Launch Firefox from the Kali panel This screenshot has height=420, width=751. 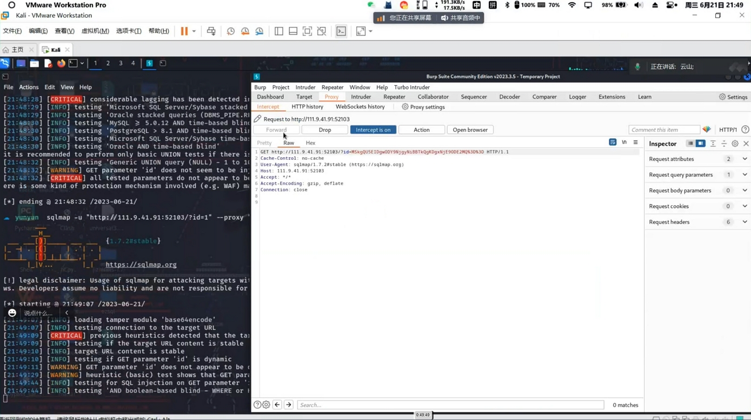point(61,63)
